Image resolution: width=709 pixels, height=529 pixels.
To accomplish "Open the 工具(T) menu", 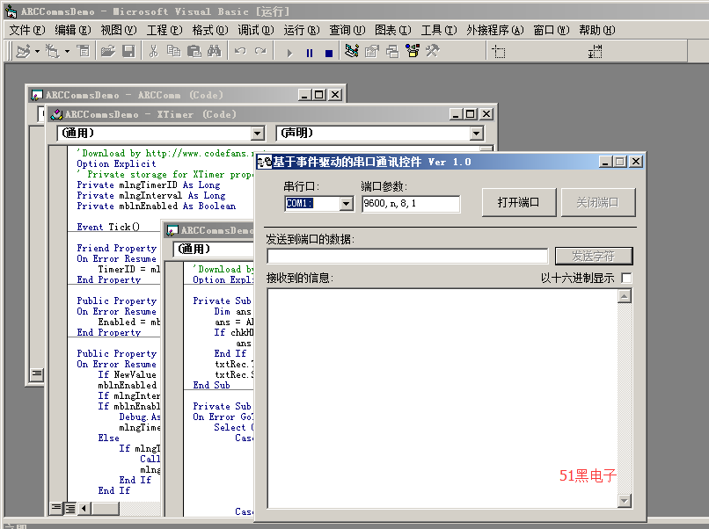I will point(439,30).
